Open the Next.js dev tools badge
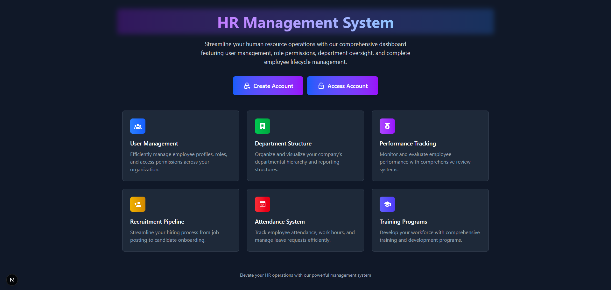 click(12, 280)
